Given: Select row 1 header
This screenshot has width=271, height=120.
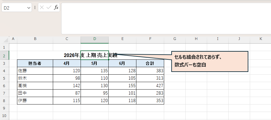Looking at the screenshot, I should [4, 47].
